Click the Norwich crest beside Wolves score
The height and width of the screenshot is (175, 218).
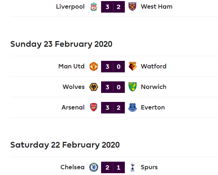132,87
